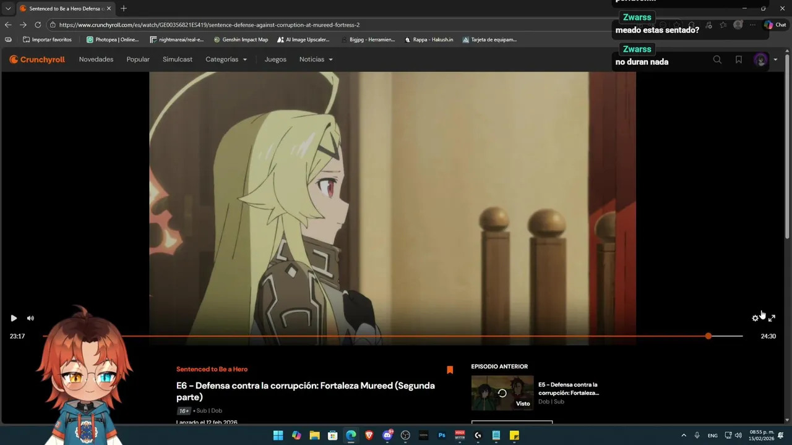Open the Juegos page
792x445 pixels.
pos(275,59)
